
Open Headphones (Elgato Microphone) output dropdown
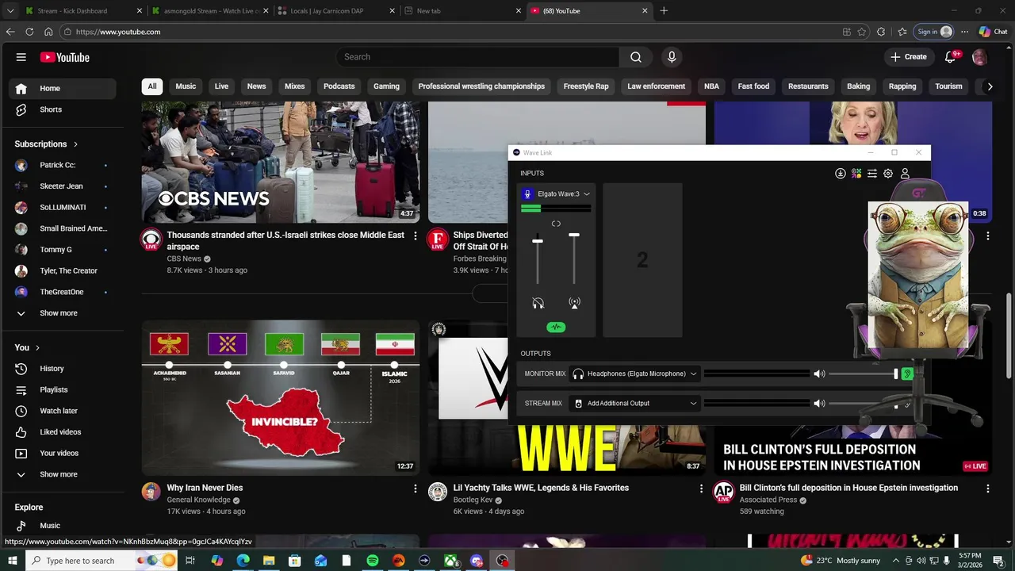635,374
